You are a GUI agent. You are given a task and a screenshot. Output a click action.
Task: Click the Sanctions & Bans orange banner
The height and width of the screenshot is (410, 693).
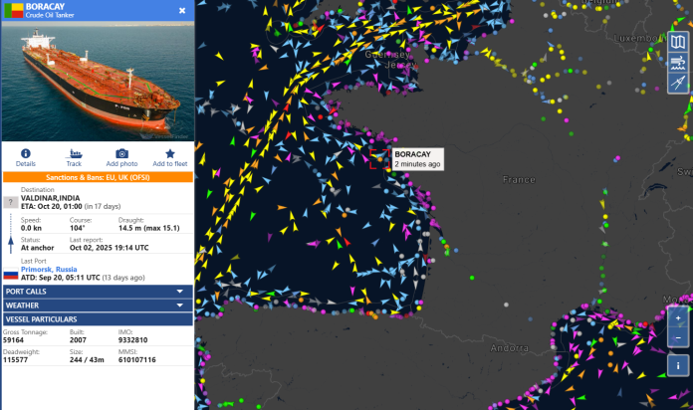pos(97,177)
